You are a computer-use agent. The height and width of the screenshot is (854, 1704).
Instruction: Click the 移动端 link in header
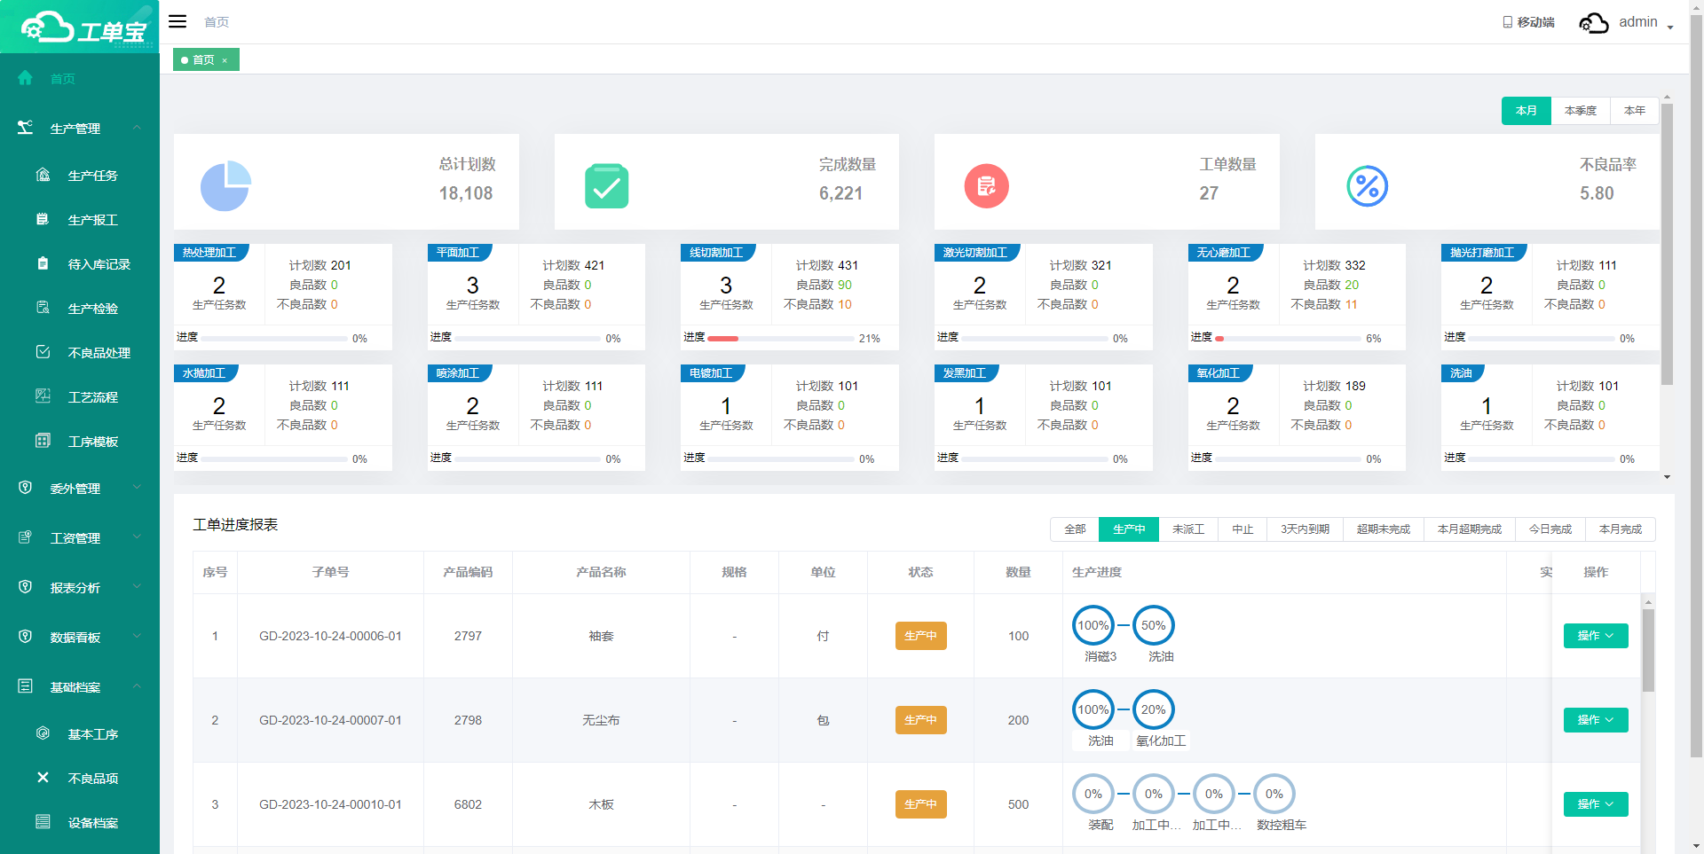pyautogui.click(x=1528, y=22)
